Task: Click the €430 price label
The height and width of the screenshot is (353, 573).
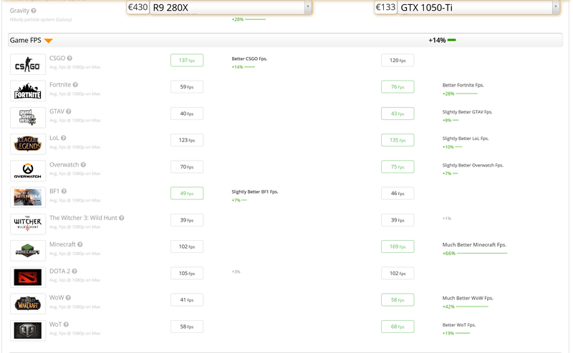Action: pos(138,7)
